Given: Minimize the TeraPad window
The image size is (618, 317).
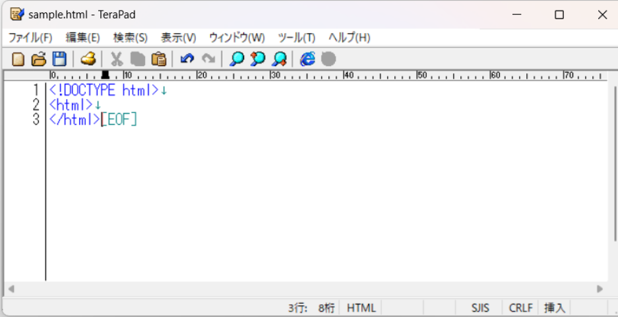Looking at the screenshot, I should (x=517, y=15).
